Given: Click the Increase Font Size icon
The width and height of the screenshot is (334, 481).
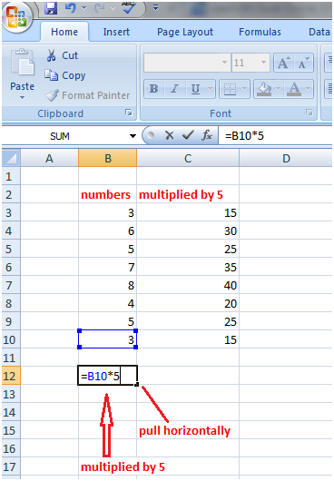Looking at the screenshot, I should point(283,63).
